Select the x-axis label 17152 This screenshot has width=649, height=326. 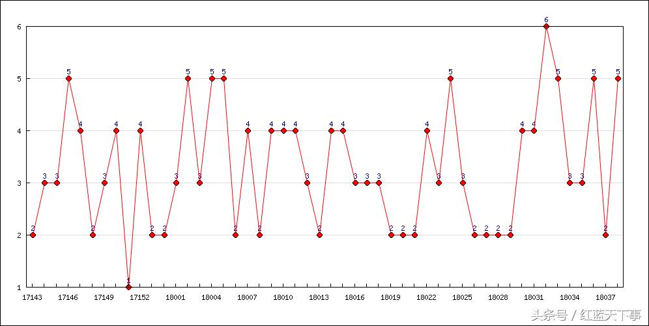pos(140,297)
